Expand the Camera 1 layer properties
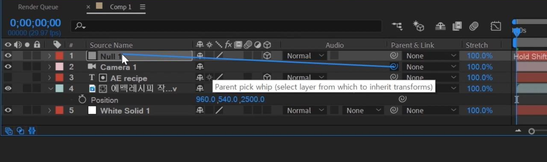 [50, 67]
